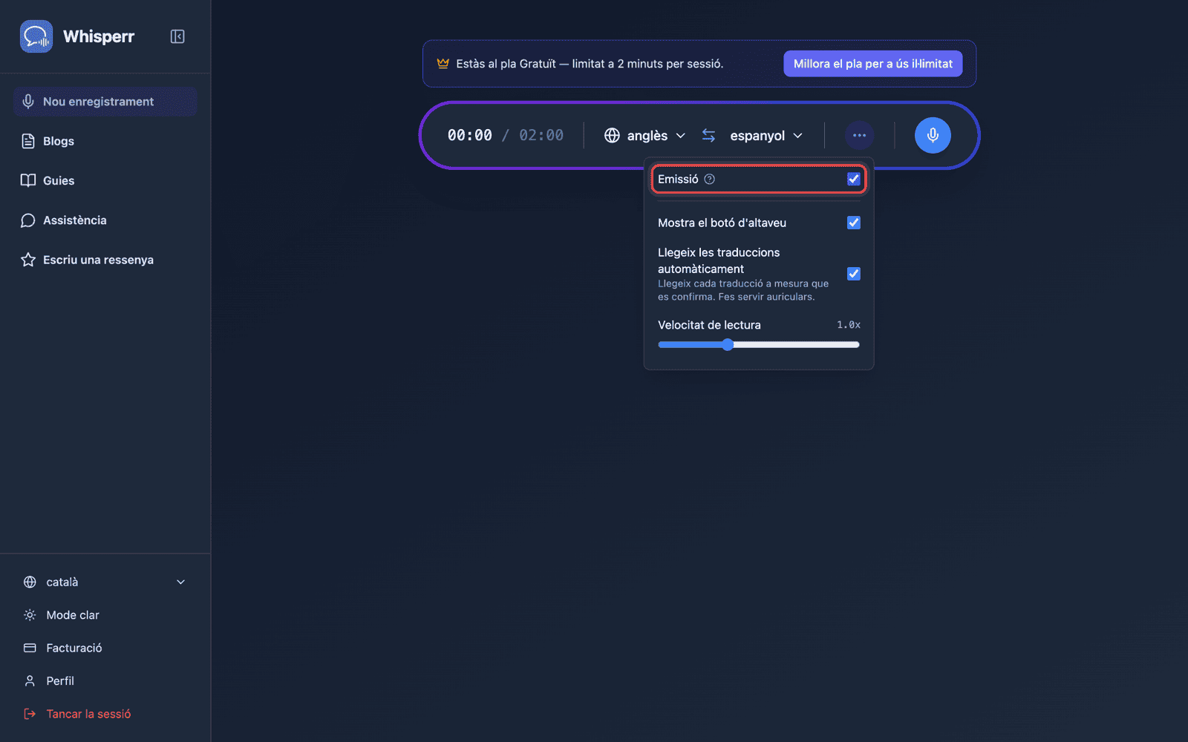Open the anglès source language dropdown
Image resolution: width=1188 pixels, height=742 pixels.
[644, 135]
